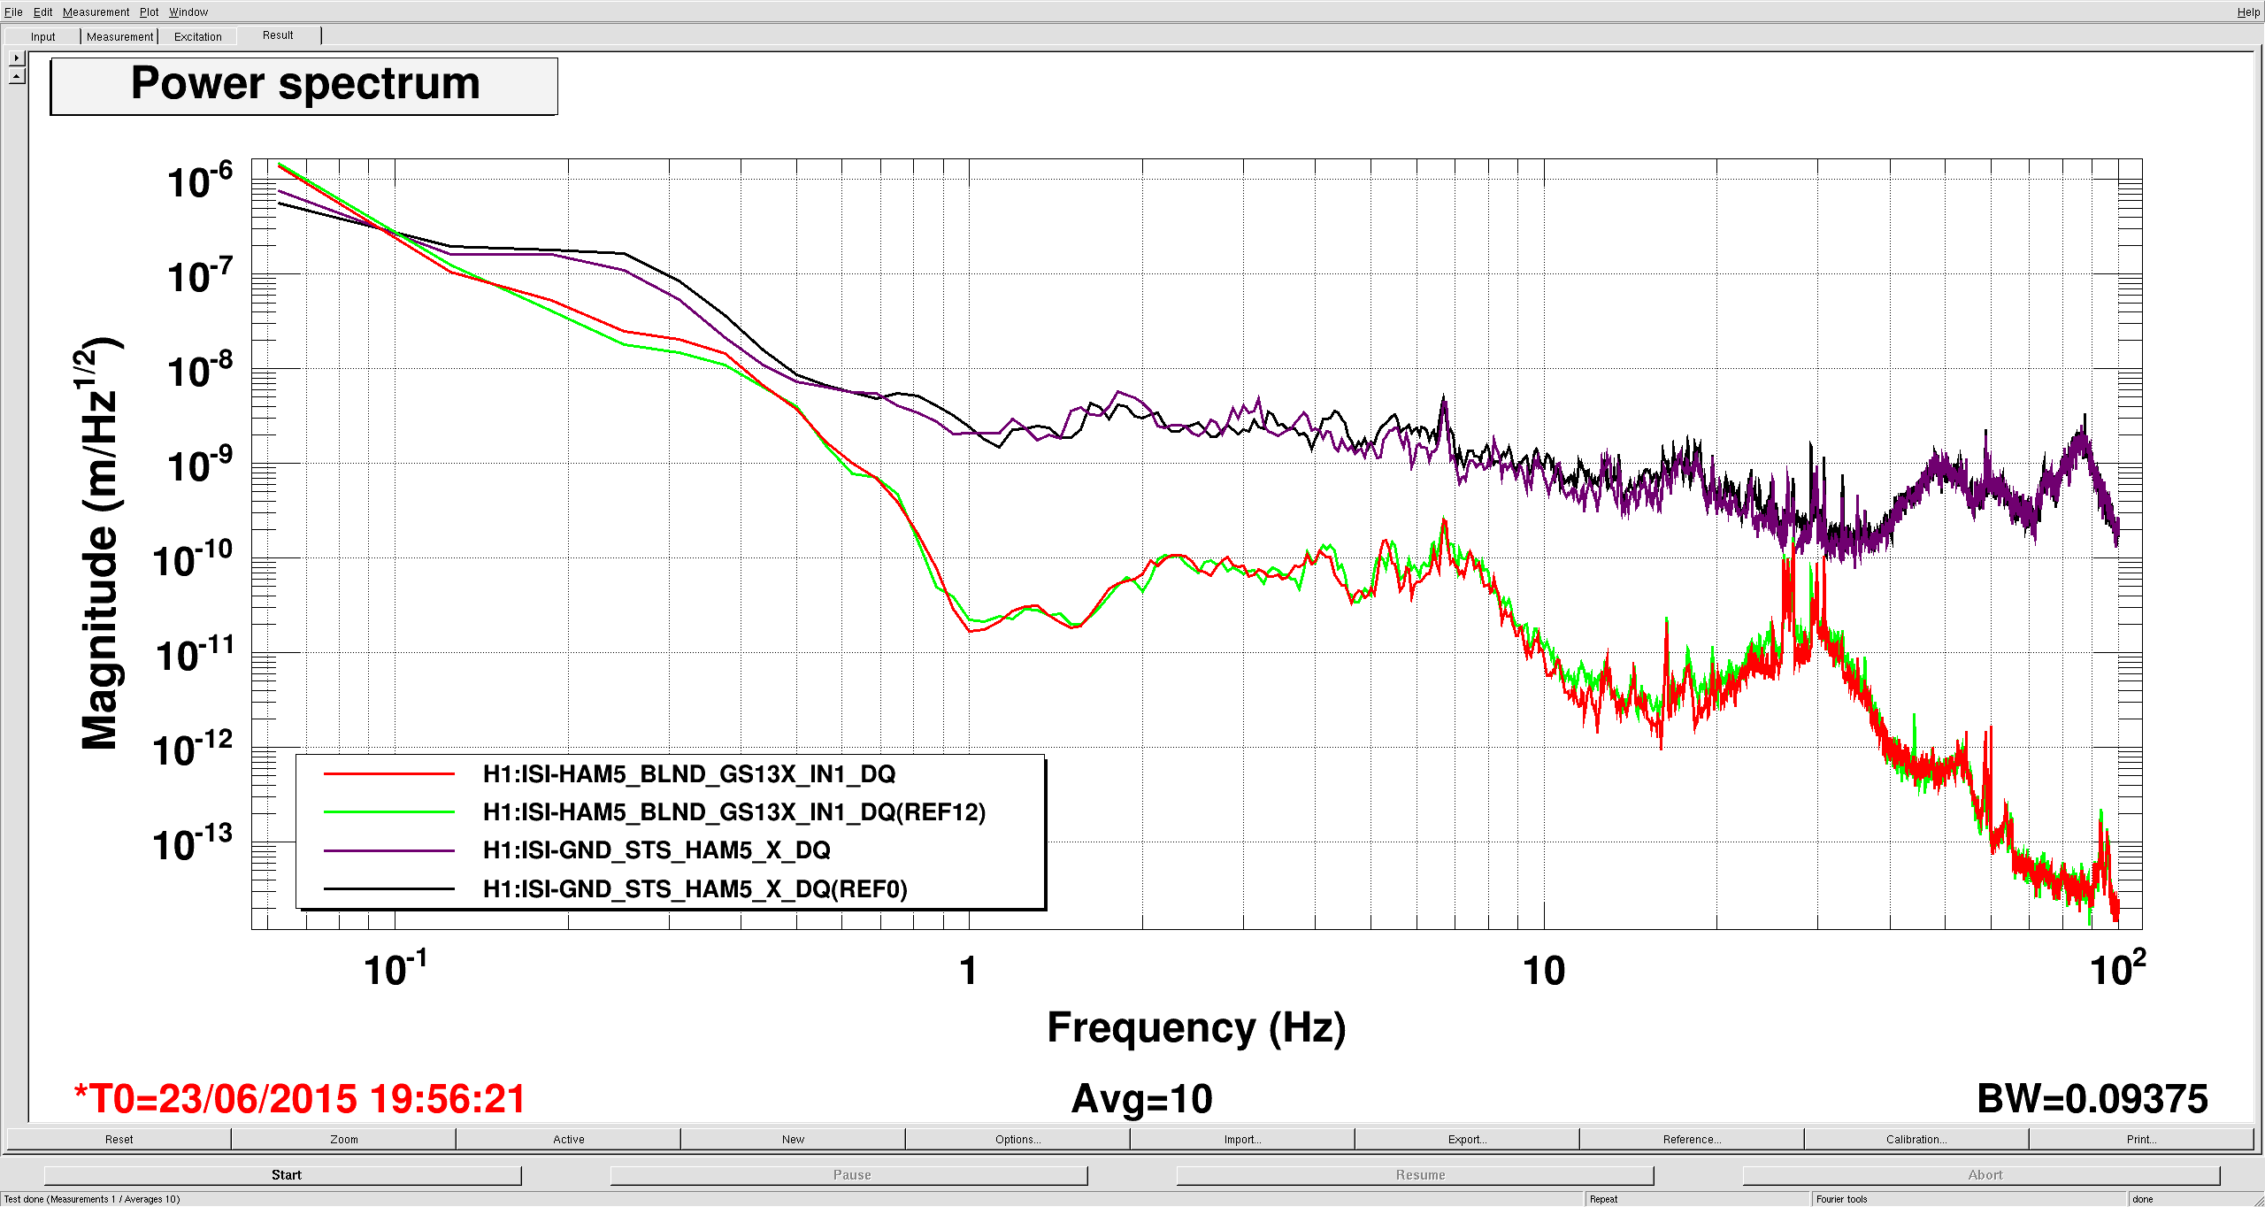Click the BW=0.09375 label
This screenshot has width=2265, height=1207.
[2092, 1099]
